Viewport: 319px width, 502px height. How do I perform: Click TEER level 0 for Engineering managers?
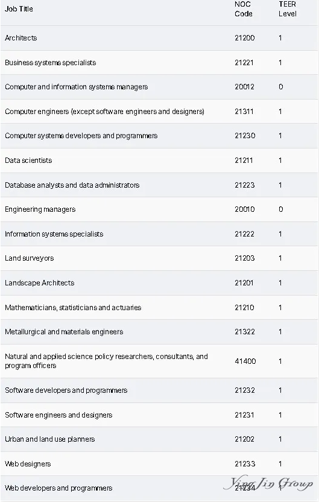280,209
